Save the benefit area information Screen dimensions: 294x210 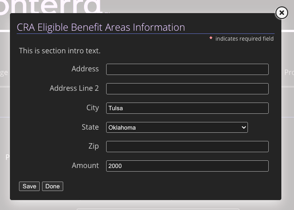click(29, 187)
